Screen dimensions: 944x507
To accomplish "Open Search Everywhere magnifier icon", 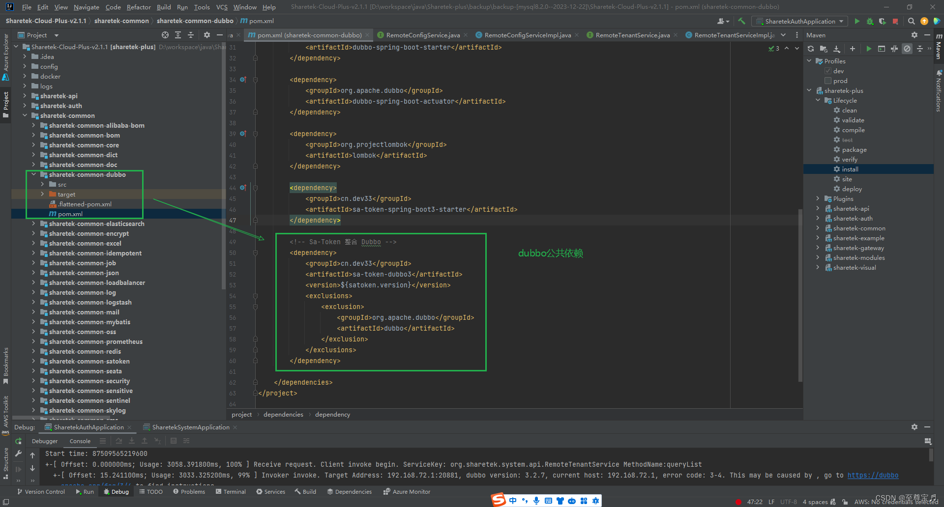I will [x=911, y=21].
